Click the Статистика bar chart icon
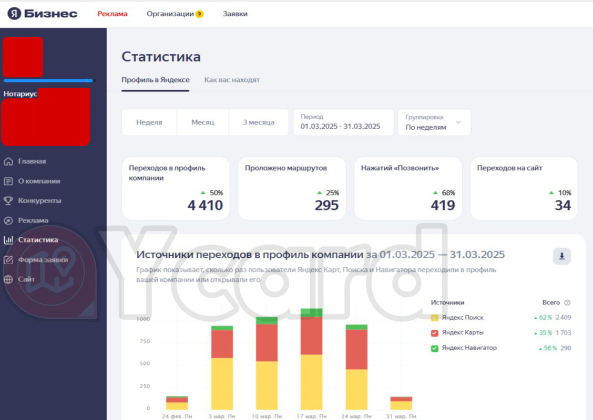This screenshot has height=420, width=593. coord(8,240)
